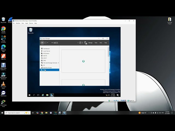Click the Server Manager forward arrow
This screenshot has height=131, width=175.
tap(45, 43)
